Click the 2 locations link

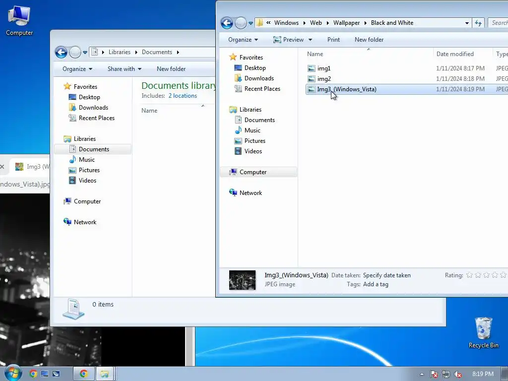[x=183, y=96]
